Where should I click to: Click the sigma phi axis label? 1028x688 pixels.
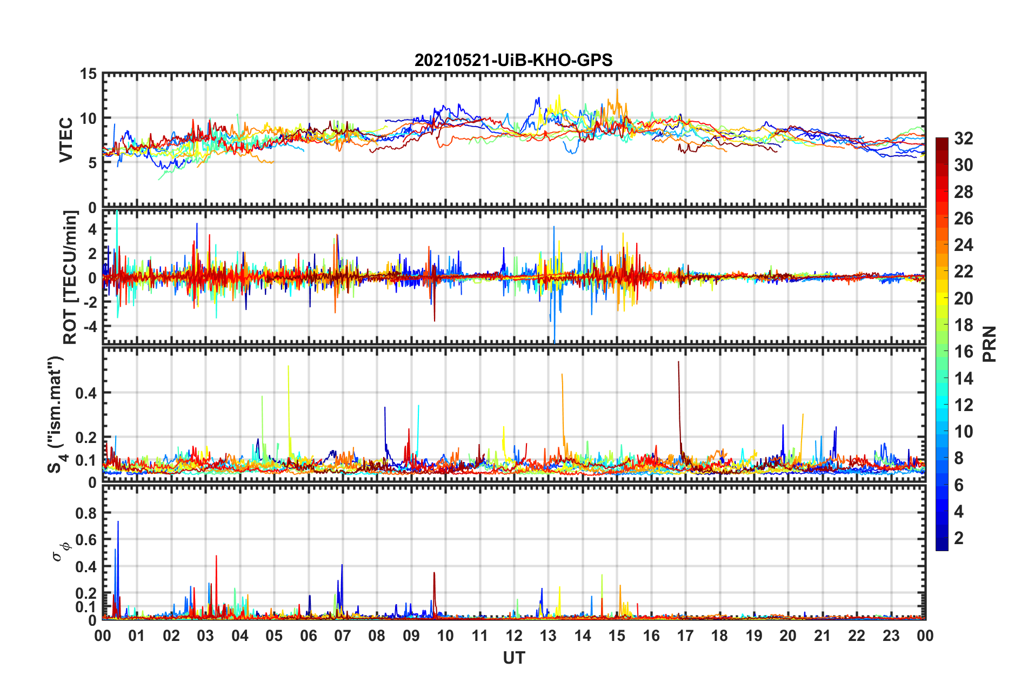pos(61,552)
